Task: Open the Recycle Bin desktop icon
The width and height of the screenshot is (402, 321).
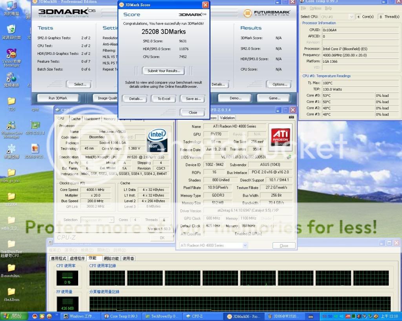Action: (x=11, y=30)
